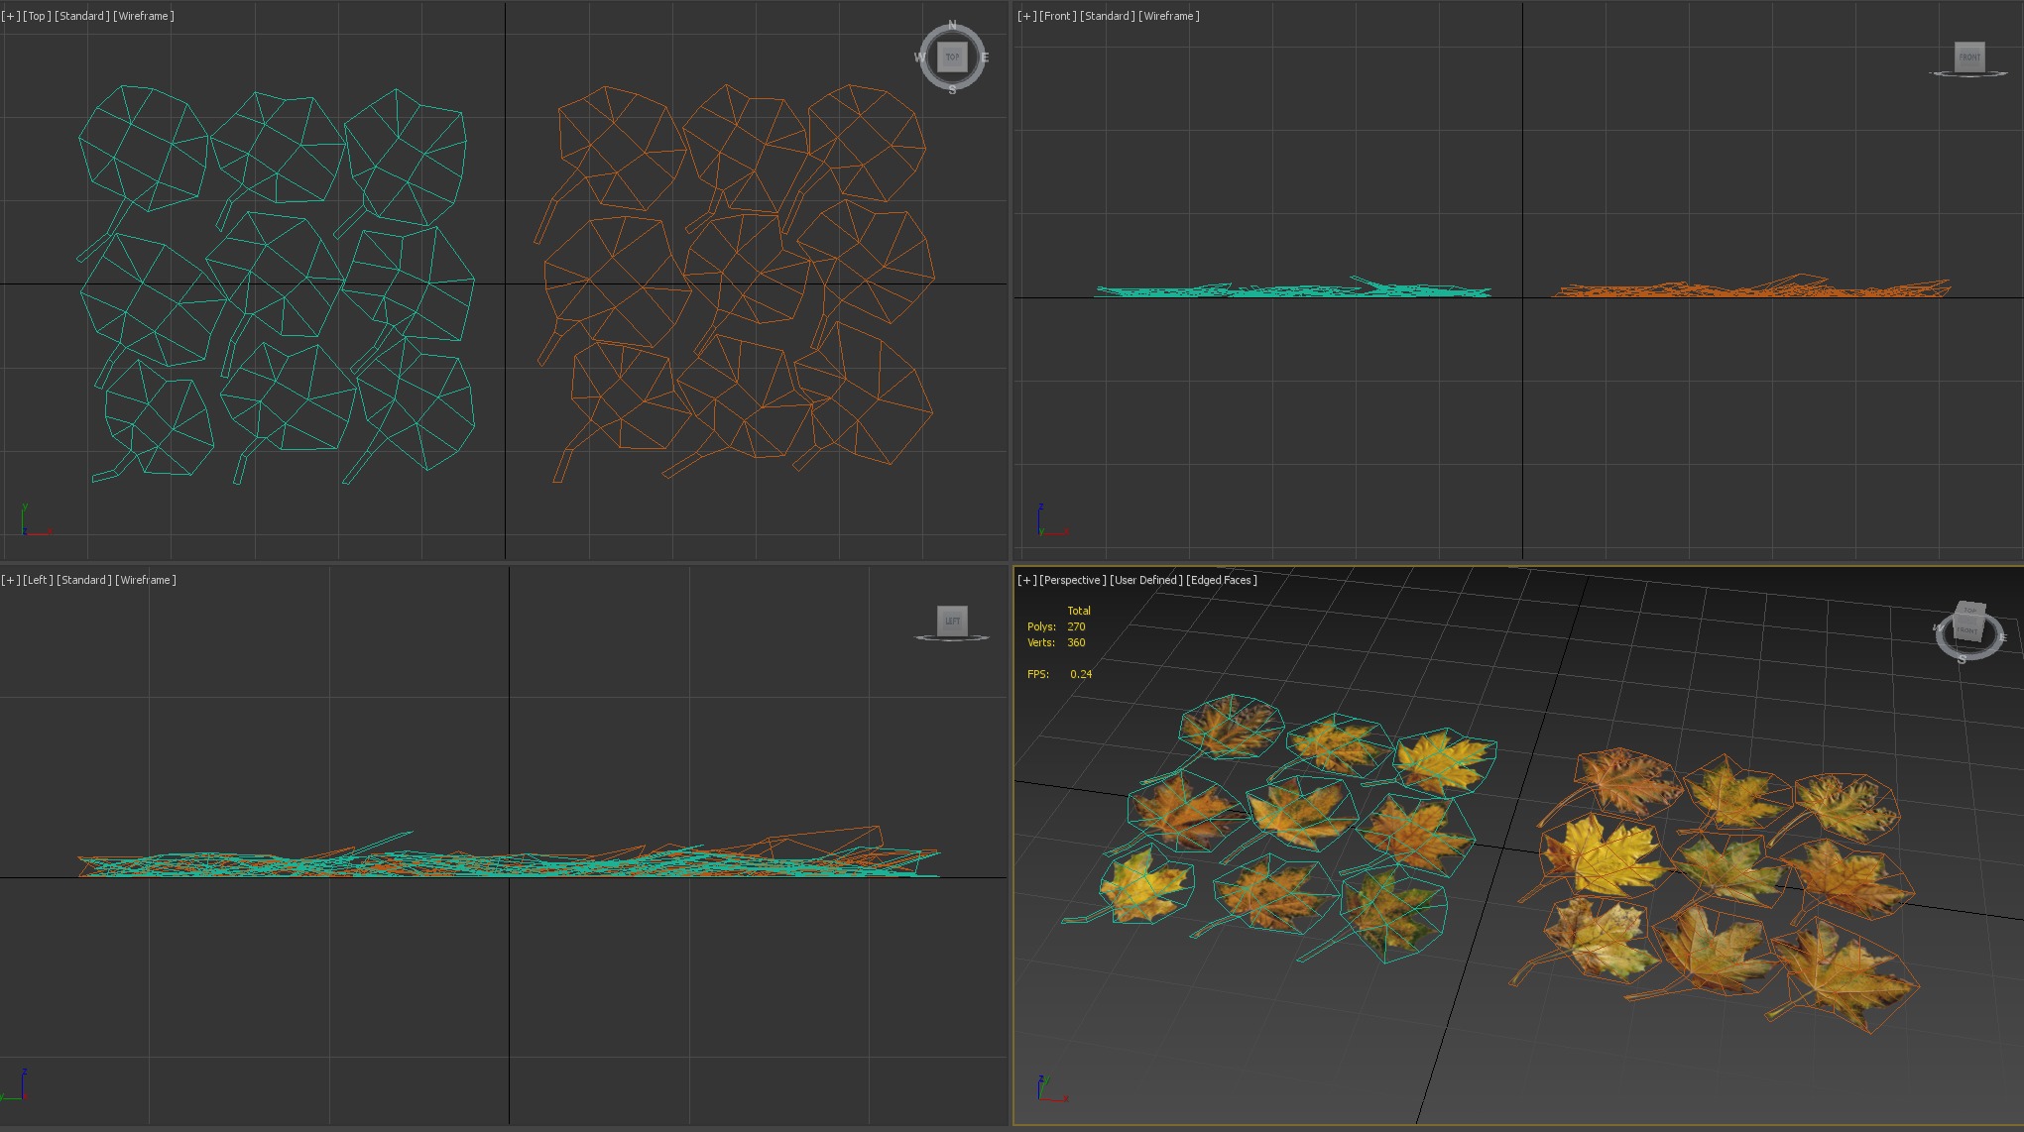Open the [Top] point-of-view menu
2024x1132 pixels.
click(x=37, y=16)
